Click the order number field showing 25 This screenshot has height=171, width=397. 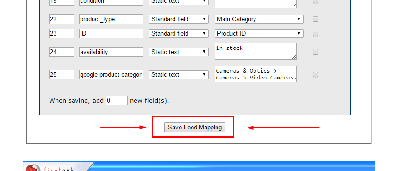[x=62, y=74]
